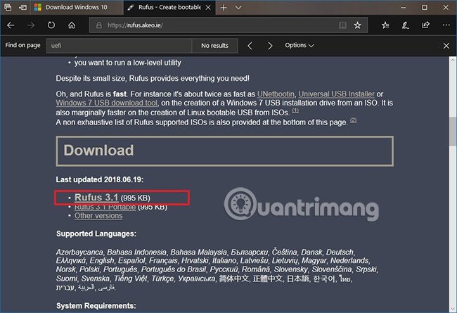Click the scrollbar up arrow
The image size is (457, 313).
pyautogui.click(x=453, y=60)
